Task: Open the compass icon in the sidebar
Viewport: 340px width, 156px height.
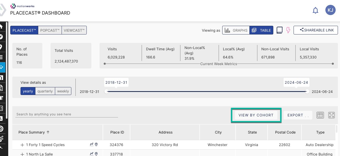Action: click(1, 37)
